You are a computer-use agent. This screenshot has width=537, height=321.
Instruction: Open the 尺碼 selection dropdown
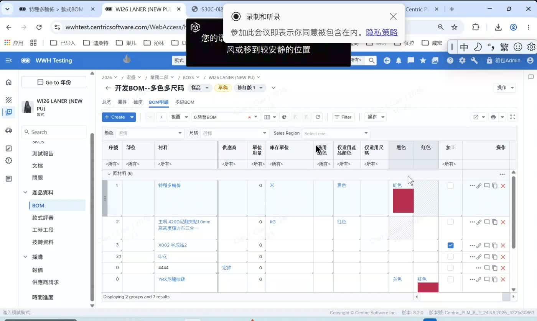point(234,133)
